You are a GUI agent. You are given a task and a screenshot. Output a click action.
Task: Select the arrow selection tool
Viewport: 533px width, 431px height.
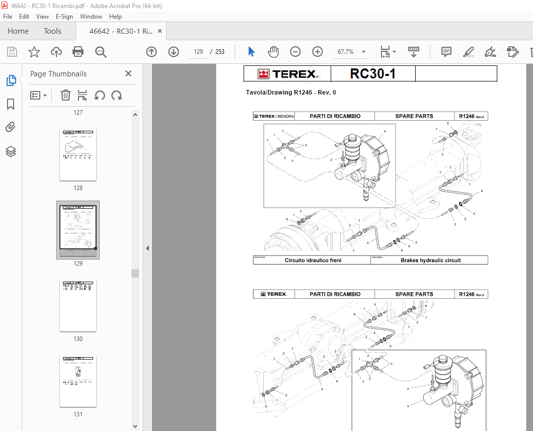(251, 52)
